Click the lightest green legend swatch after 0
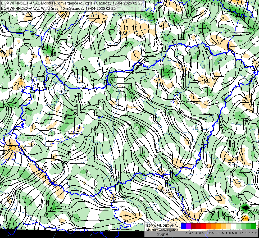 pos(239,226)
